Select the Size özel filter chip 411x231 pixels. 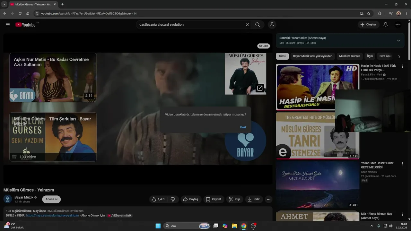click(x=385, y=56)
